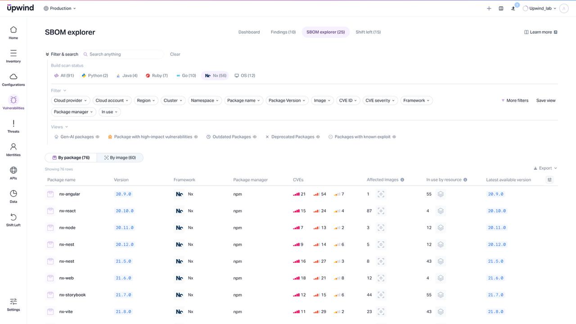The width and height of the screenshot is (576, 324).
Task: Open the Upwind_lab account dropdown
Action: (539, 8)
